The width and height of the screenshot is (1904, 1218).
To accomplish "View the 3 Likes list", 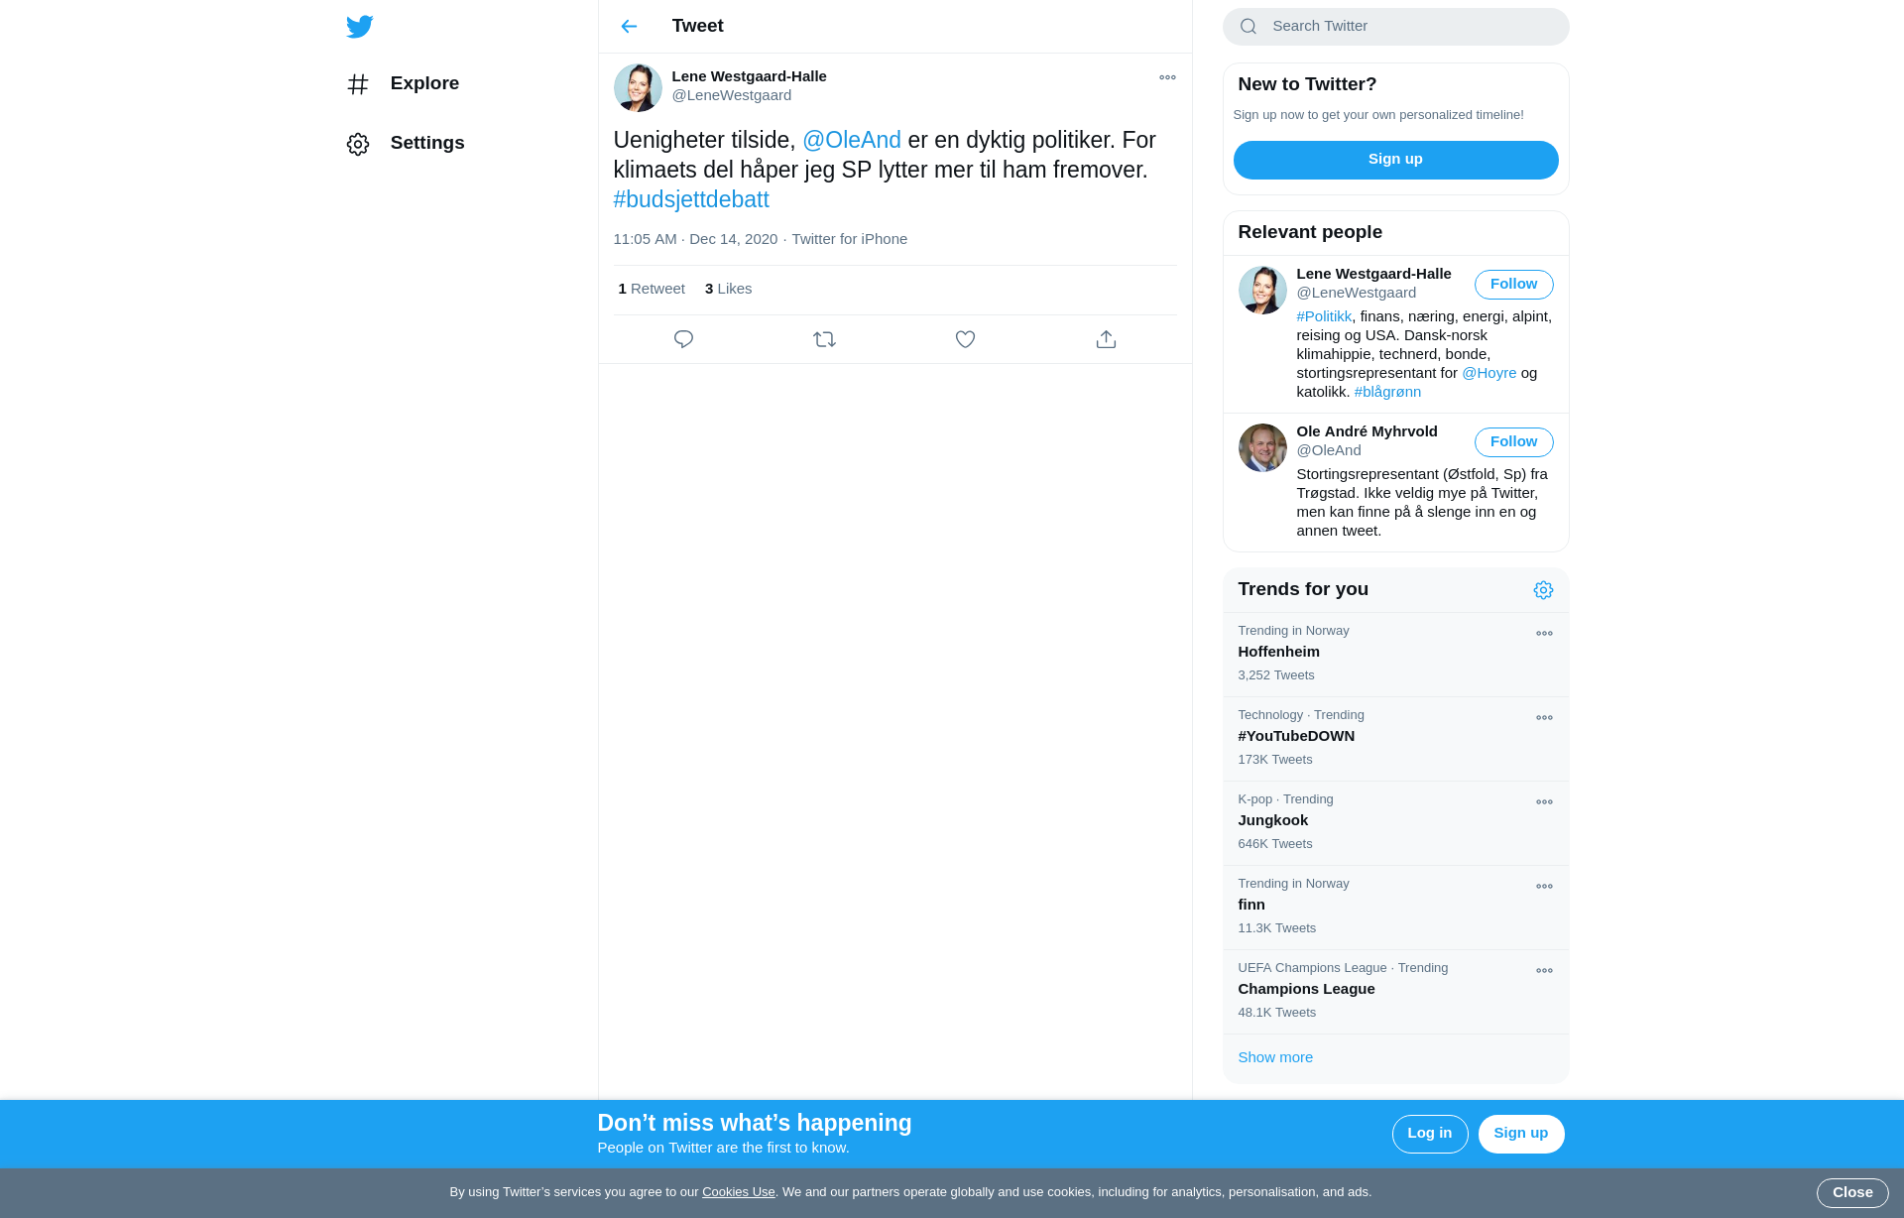I will click(x=728, y=289).
